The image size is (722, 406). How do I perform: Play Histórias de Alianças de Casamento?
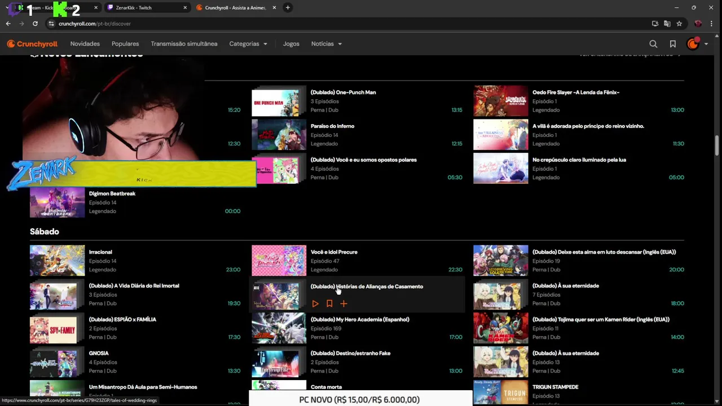coord(315,303)
